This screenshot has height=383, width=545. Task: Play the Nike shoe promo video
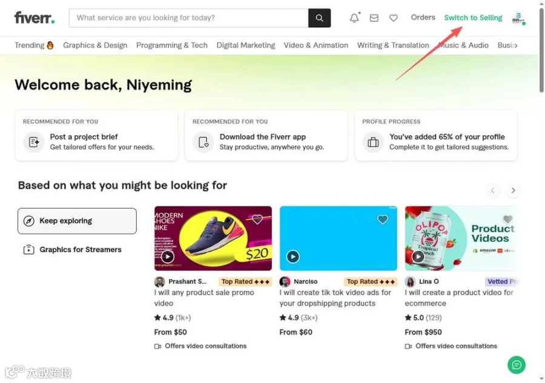(168, 257)
